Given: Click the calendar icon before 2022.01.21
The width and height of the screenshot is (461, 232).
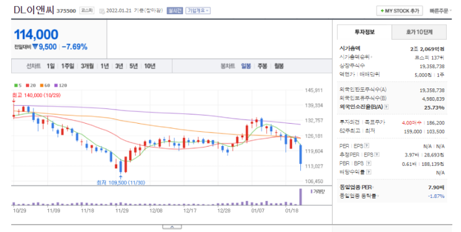Looking at the screenshot, I should click(x=102, y=11).
